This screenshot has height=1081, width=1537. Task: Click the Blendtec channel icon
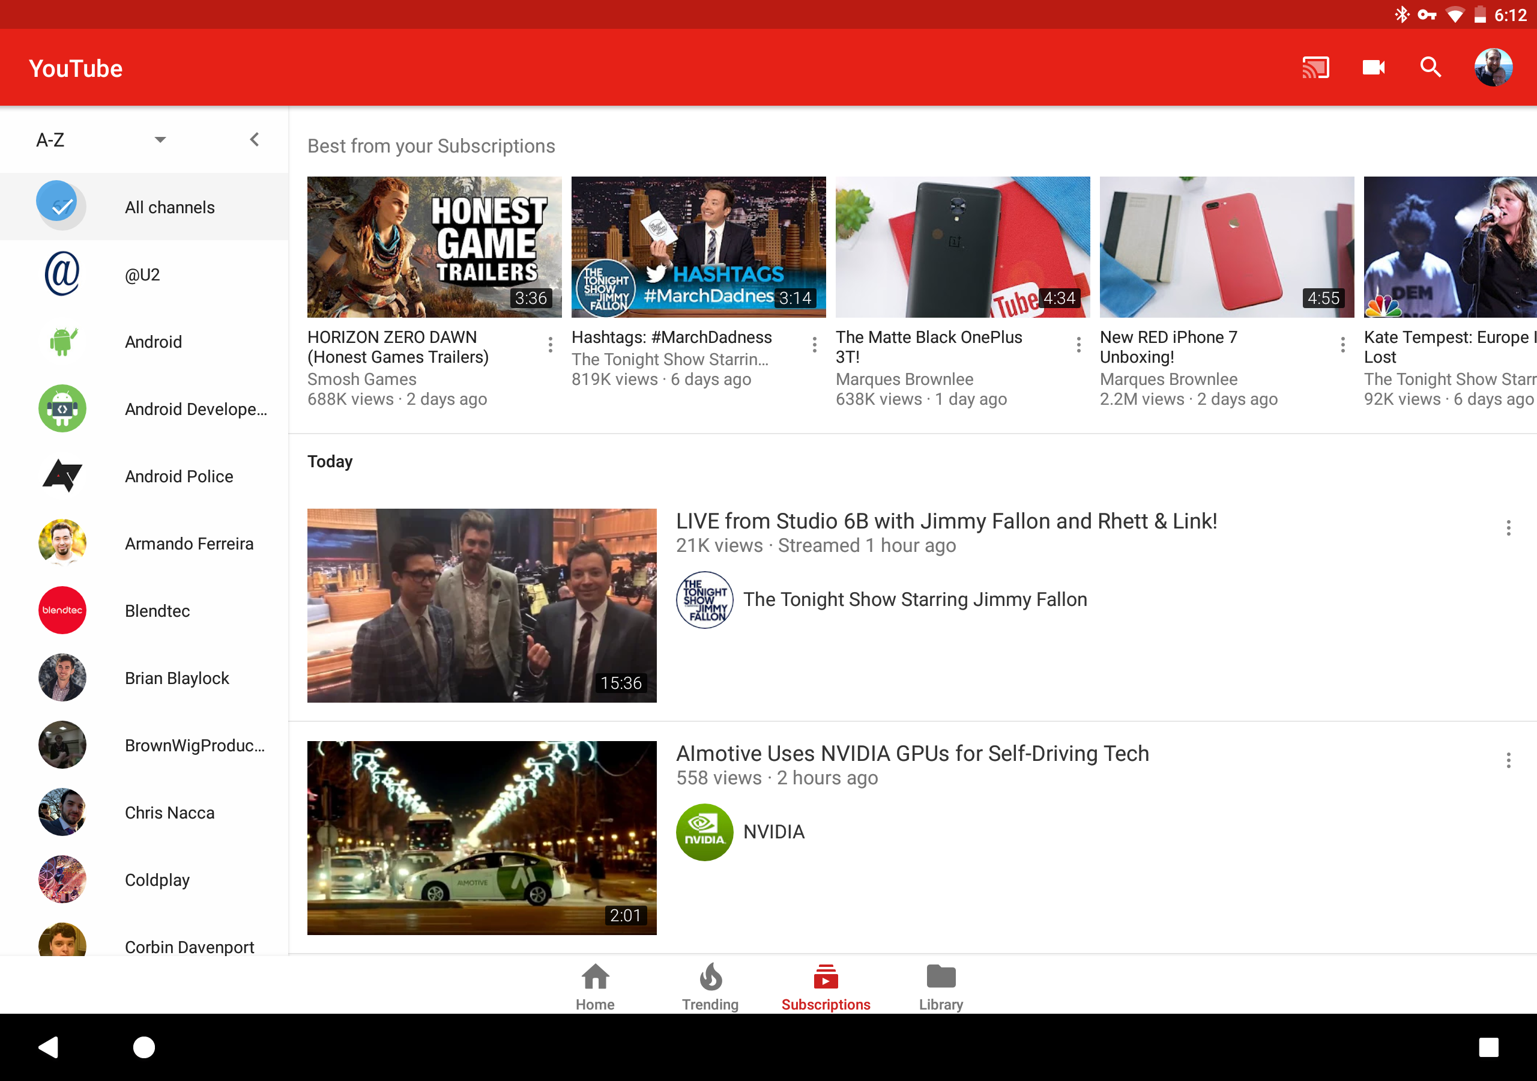pos(62,610)
